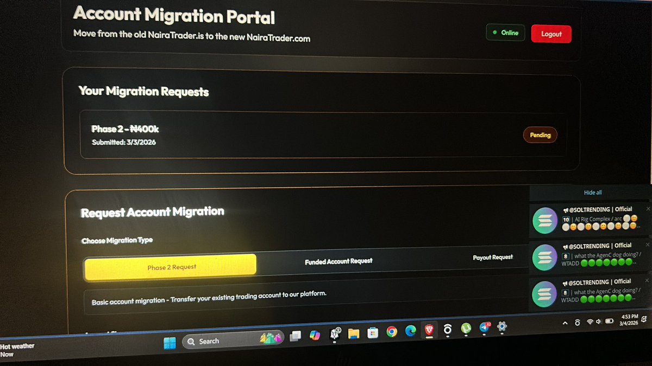Viewport: 652px width, 366px height.
Task: Switch to Brave browser in the taskbar
Action: tap(429, 329)
